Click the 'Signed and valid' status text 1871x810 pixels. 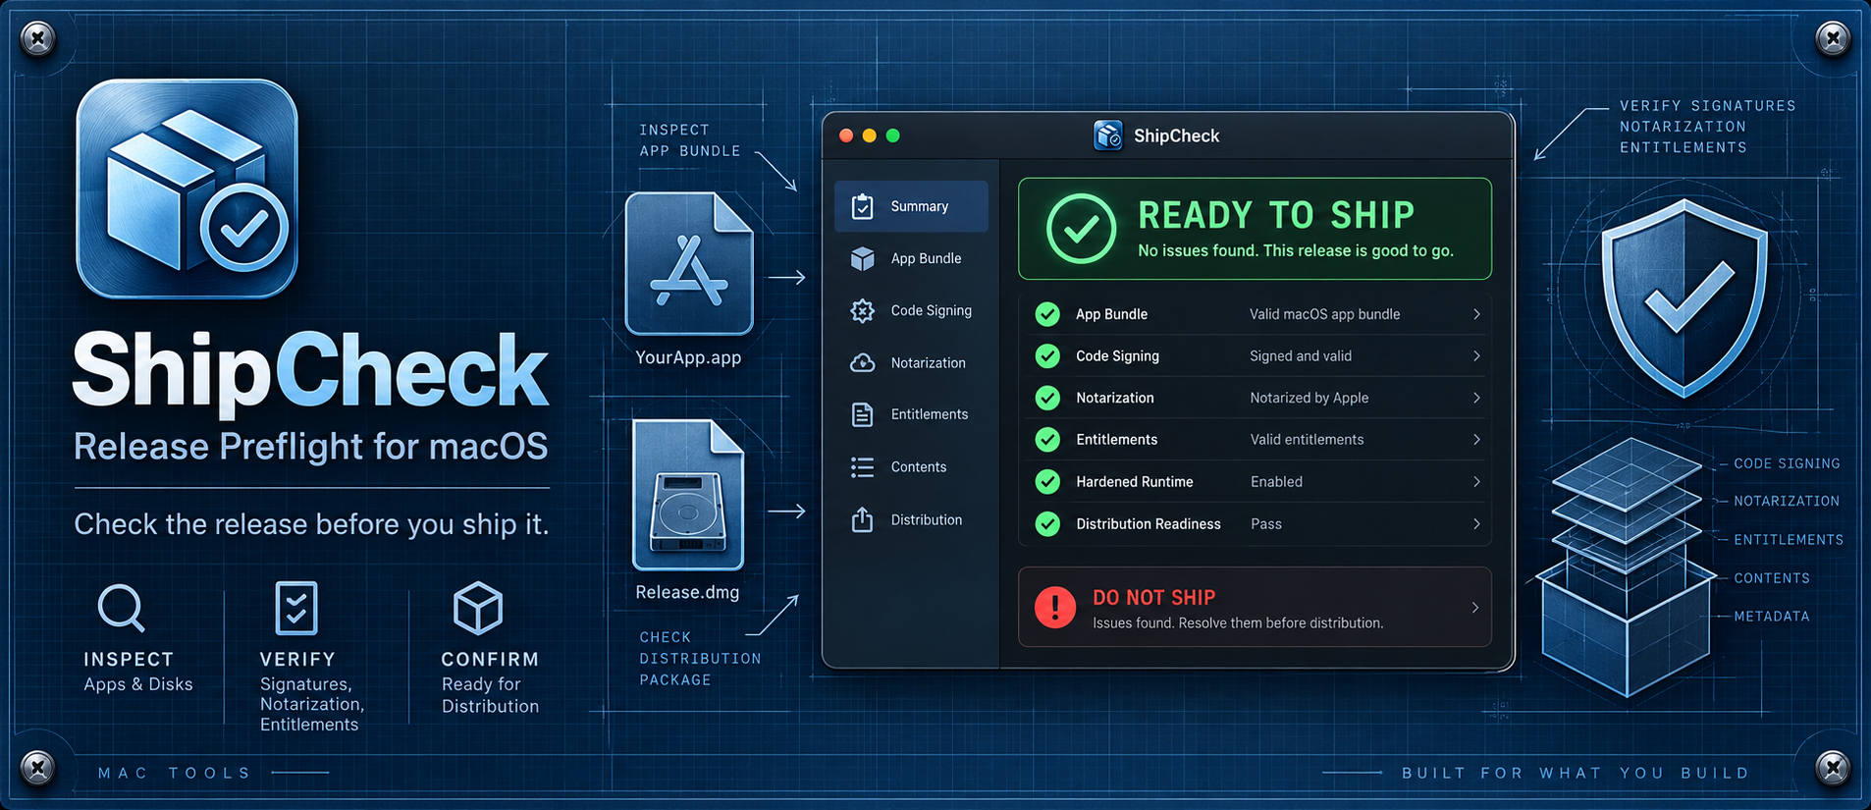click(x=1301, y=356)
